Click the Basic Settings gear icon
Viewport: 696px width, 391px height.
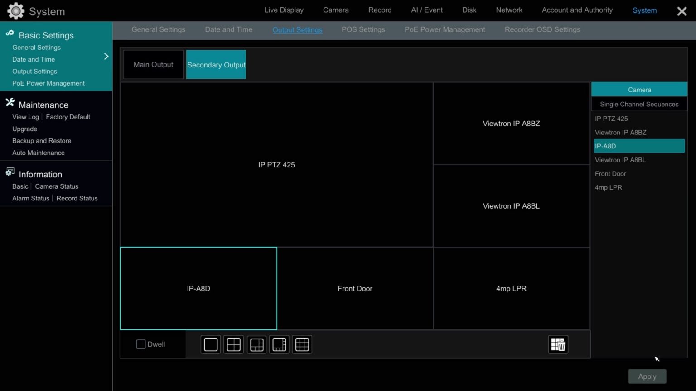coord(9,33)
